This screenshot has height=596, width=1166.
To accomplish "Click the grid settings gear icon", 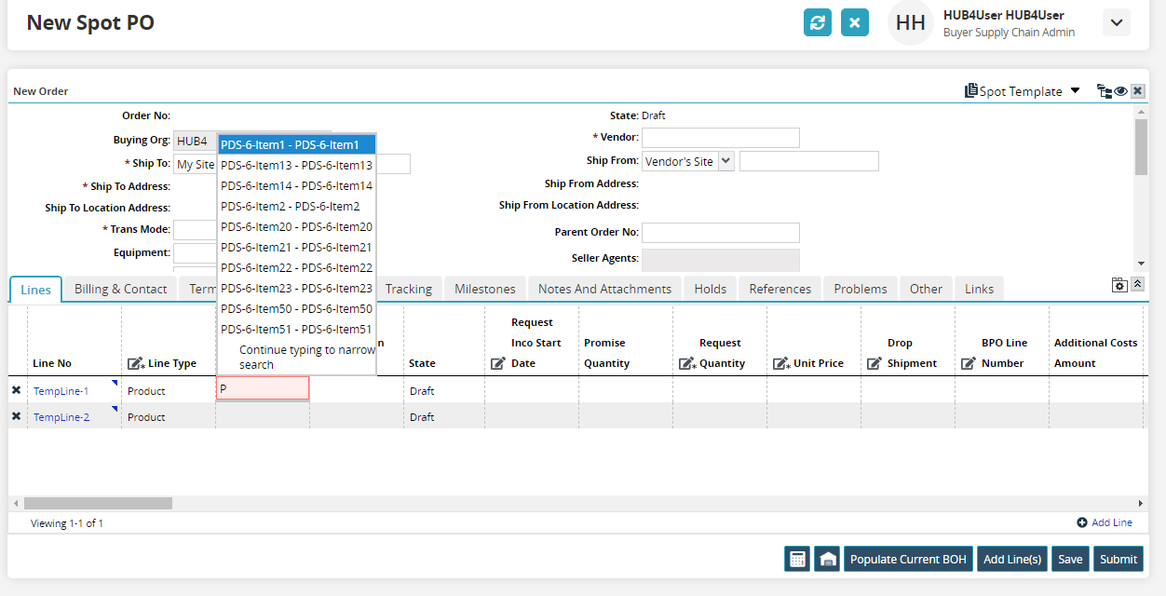I will pos(1119,284).
